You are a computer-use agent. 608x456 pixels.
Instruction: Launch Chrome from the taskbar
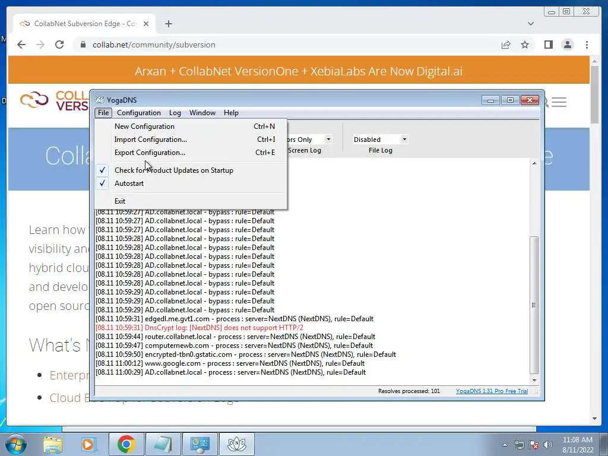[x=126, y=444]
